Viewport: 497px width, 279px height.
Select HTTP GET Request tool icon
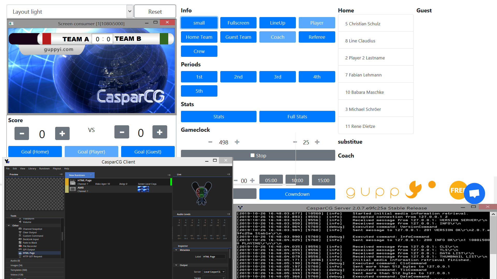pos(20,256)
